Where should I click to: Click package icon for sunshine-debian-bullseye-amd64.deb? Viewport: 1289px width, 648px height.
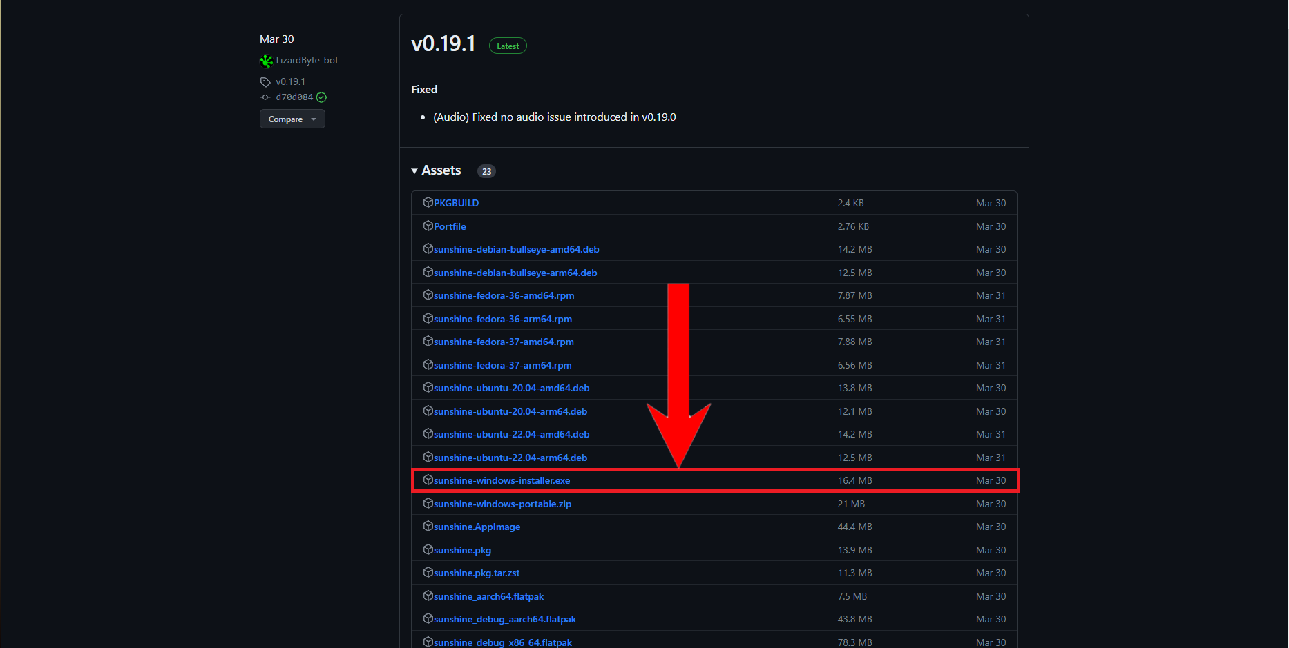[428, 248]
